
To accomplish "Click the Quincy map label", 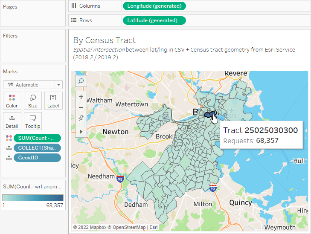I will coord(241,203).
